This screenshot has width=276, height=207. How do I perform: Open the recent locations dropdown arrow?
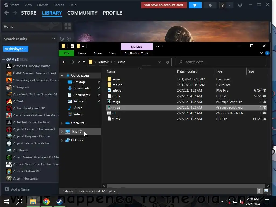click(78, 62)
